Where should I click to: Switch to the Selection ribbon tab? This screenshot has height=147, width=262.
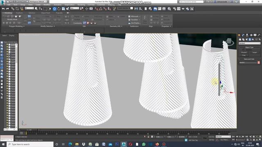tap(32, 13)
